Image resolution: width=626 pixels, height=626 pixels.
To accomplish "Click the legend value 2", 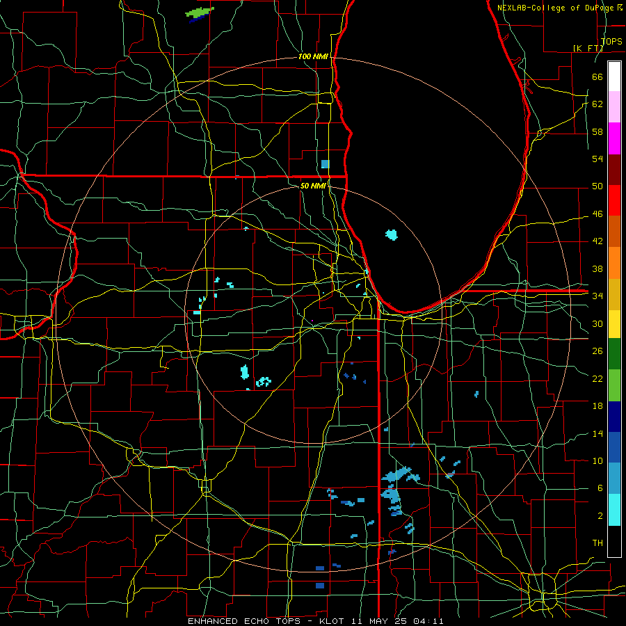I will (x=600, y=516).
